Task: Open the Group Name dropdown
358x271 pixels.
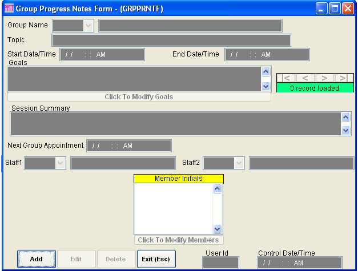Action: point(88,26)
